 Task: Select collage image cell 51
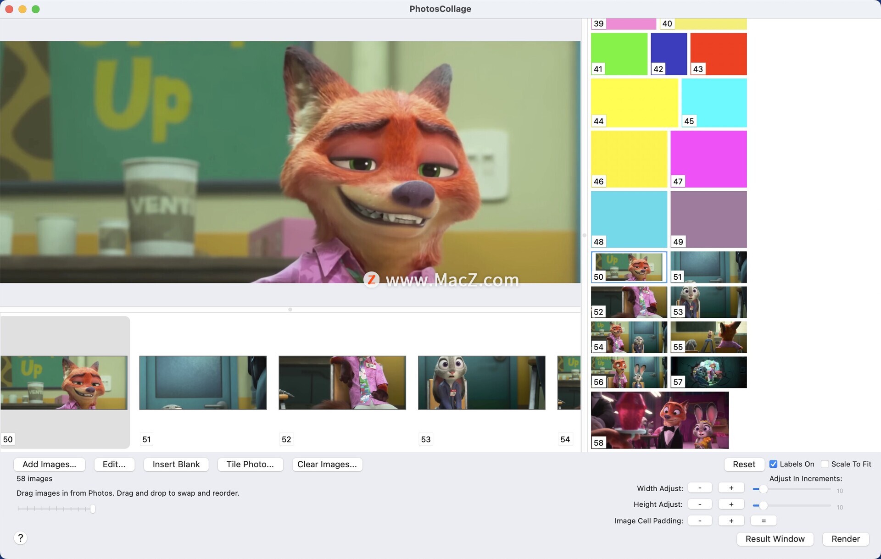[708, 267]
